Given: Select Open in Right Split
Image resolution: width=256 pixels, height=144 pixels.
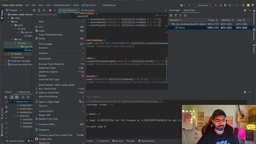Looking at the screenshot, I should pyautogui.click(x=60, y=102).
